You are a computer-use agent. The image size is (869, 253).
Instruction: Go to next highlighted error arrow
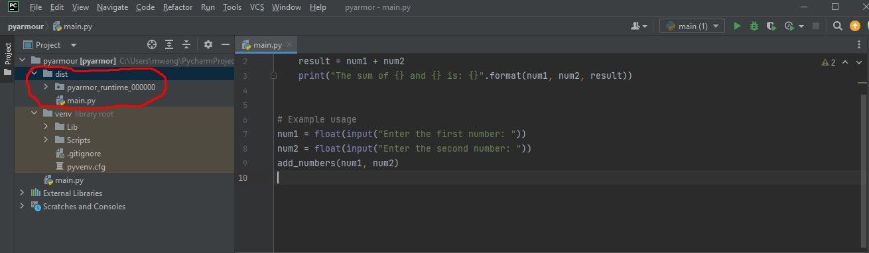(x=859, y=62)
